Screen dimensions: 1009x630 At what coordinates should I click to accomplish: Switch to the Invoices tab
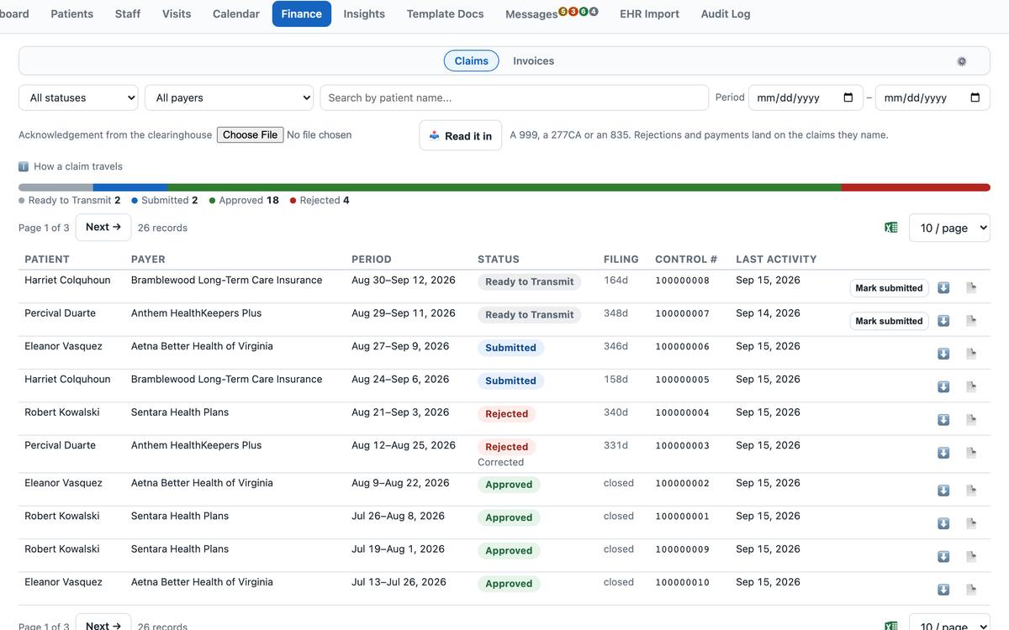533,60
